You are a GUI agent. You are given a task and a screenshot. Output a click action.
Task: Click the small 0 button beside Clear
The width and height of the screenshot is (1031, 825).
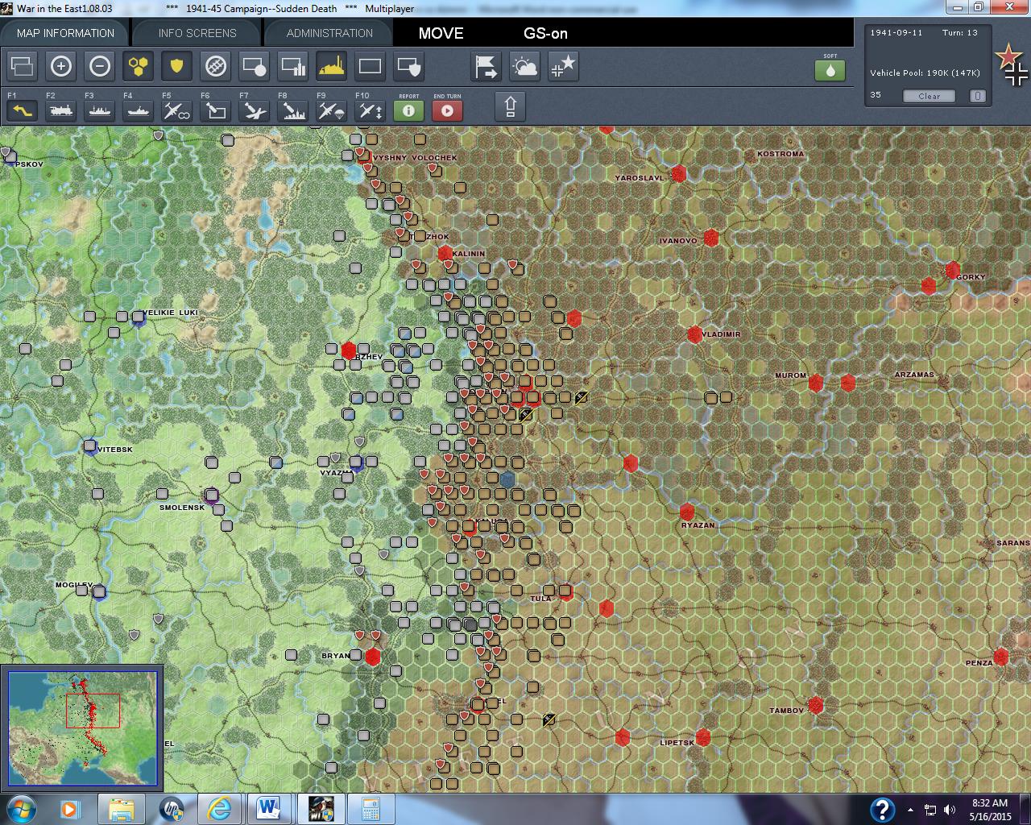point(977,96)
